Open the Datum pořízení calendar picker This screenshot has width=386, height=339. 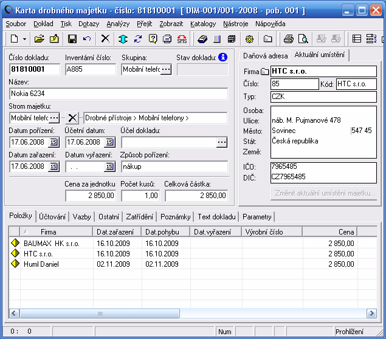click(53, 142)
